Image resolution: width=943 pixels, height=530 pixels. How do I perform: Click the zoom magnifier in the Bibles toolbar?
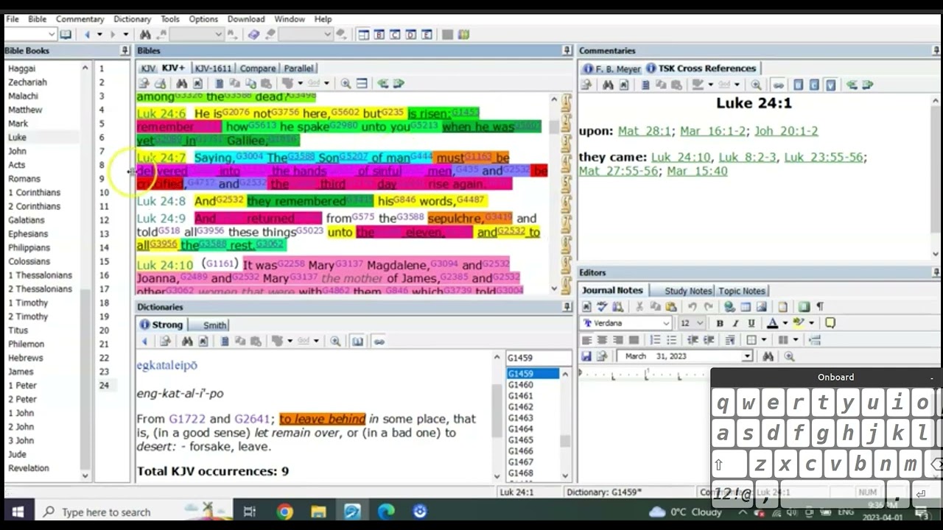pos(346,84)
